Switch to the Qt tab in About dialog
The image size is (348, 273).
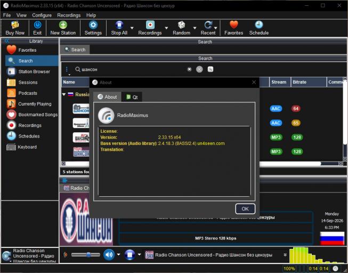pos(132,97)
